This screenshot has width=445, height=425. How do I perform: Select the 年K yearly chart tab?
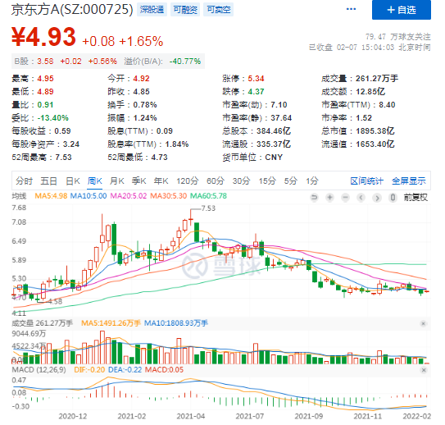[x=161, y=181]
